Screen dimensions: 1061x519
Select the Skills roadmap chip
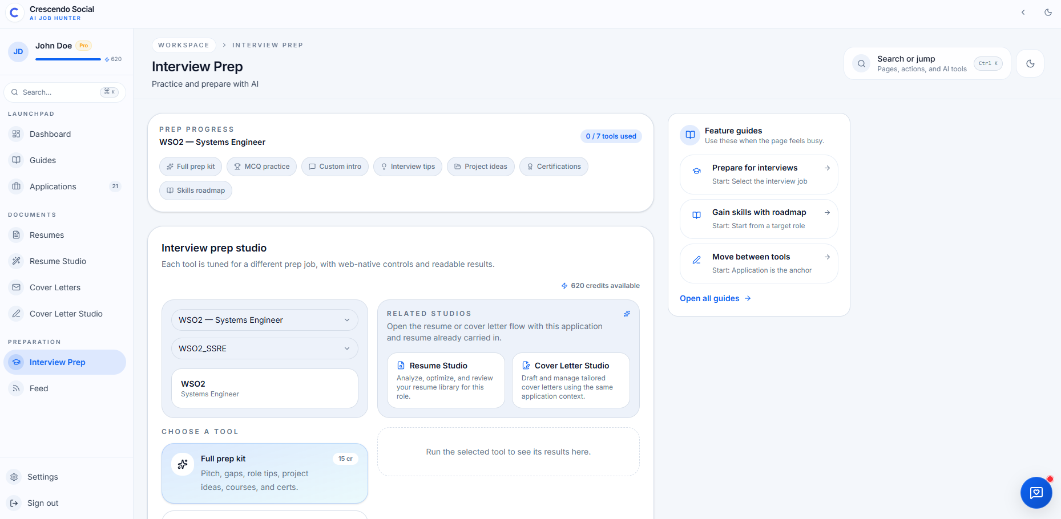point(196,190)
